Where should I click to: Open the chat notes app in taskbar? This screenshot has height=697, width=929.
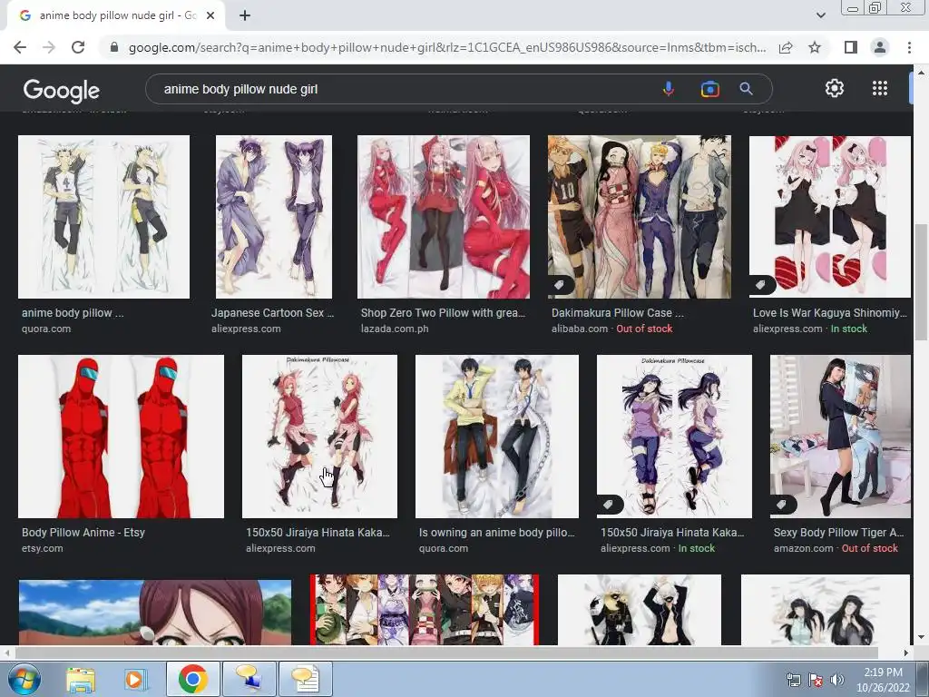(305, 679)
